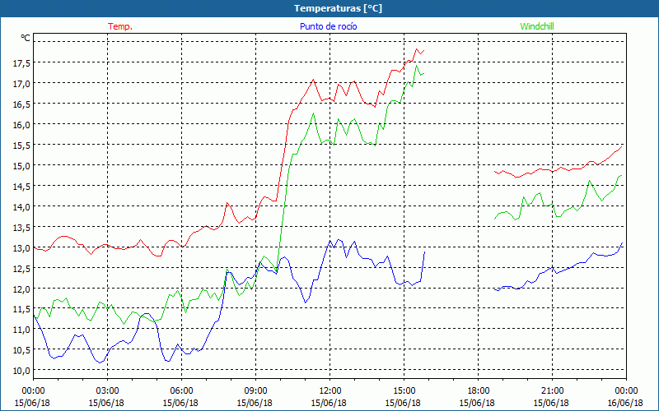Click the 09:00 time axis label

point(255,390)
